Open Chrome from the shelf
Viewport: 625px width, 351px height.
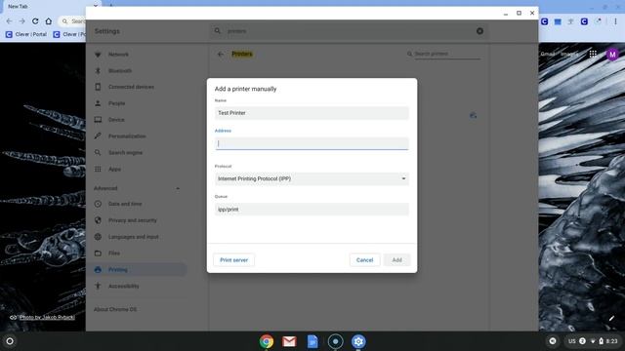coord(267,341)
